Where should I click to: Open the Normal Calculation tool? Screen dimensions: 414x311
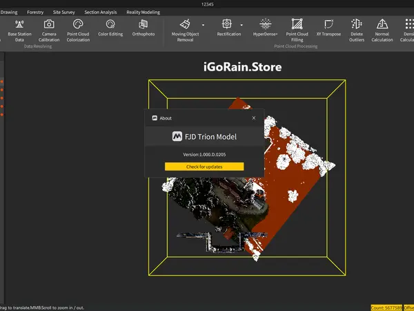point(382,30)
